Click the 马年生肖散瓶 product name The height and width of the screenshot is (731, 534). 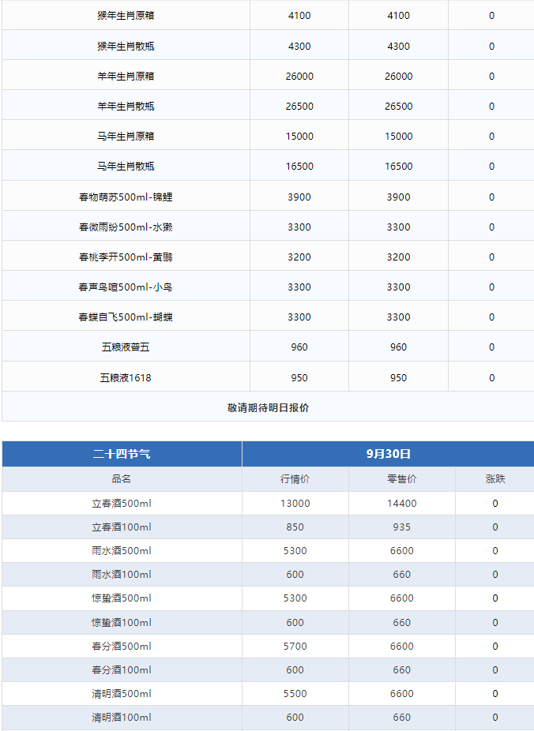point(126,167)
